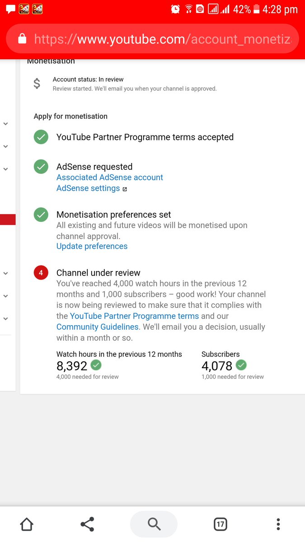Image resolution: width=305 pixels, height=542 pixels.
Task: Tap the first game notification icon
Action: (x=24, y=9)
